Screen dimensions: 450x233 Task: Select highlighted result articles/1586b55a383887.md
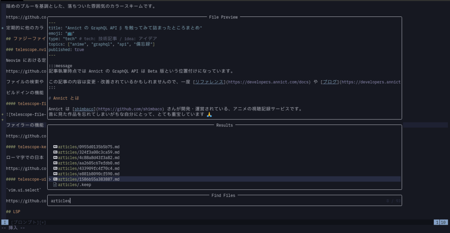pos(224,179)
